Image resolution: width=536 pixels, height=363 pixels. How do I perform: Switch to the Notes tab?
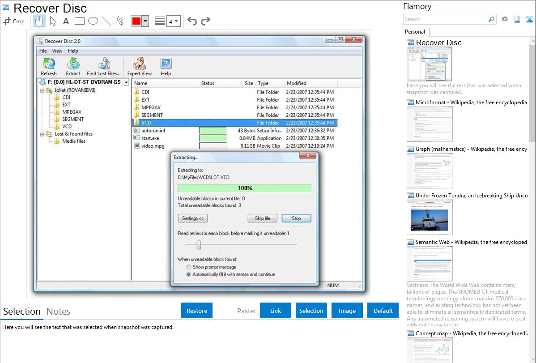point(59,312)
